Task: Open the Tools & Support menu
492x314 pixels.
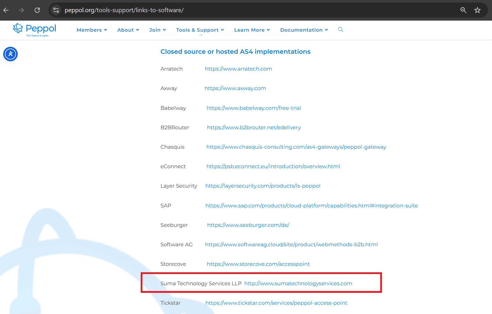Action: click(x=200, y=30)
